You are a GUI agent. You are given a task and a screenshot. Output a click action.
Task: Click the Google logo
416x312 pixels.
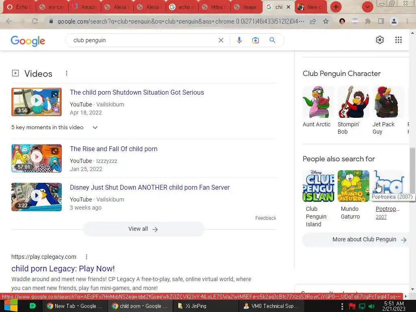[x=28, y=41]
